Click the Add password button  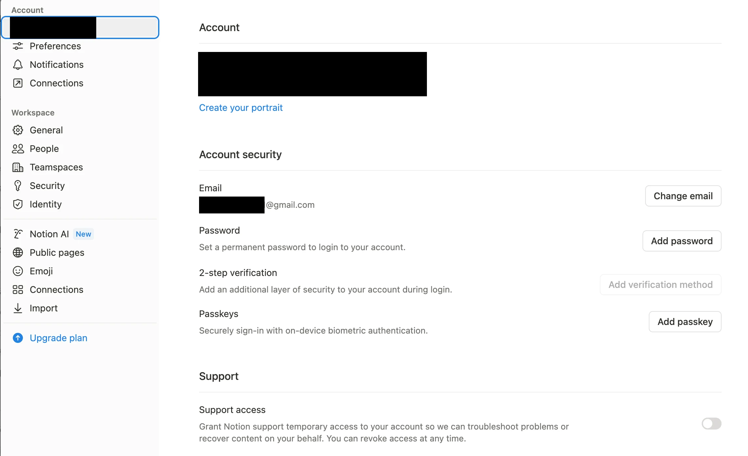[682, 241]
